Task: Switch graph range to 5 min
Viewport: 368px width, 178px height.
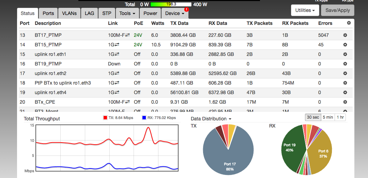Action: point(327,117)
